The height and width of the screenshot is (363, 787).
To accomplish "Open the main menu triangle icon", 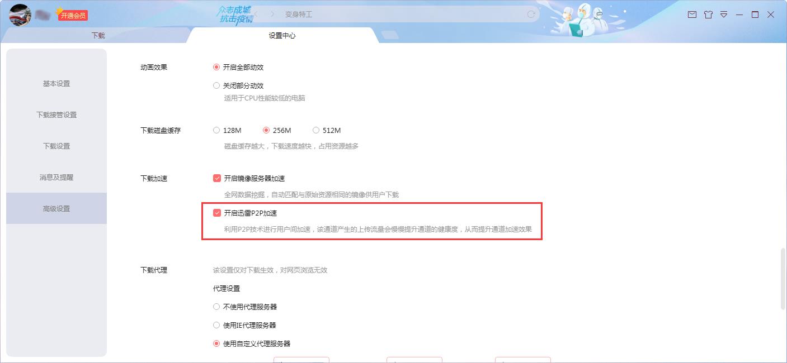I will 724,15.
